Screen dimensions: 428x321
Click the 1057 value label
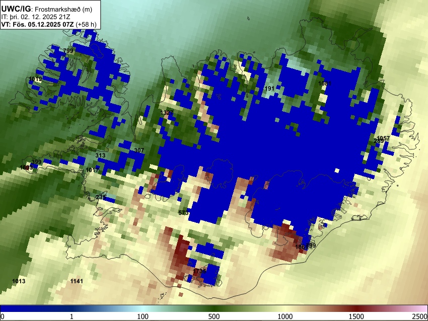[x=383, y=138]
